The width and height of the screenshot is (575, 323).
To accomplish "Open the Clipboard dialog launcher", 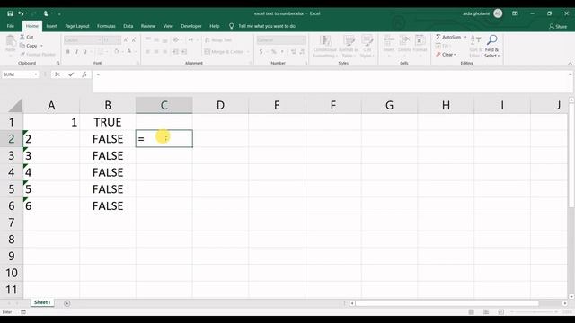I will click(x=57, y=64).
